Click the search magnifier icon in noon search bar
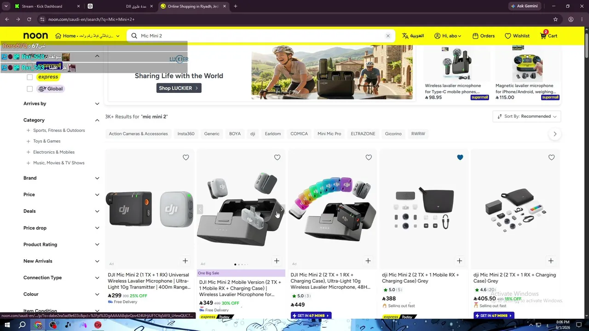The width and height of the screenshot is (589, 331). click(x=134, y=36)
